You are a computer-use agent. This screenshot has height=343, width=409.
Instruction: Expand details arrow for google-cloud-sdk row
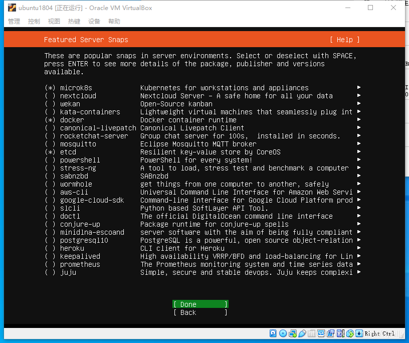(x=359, y=200)
